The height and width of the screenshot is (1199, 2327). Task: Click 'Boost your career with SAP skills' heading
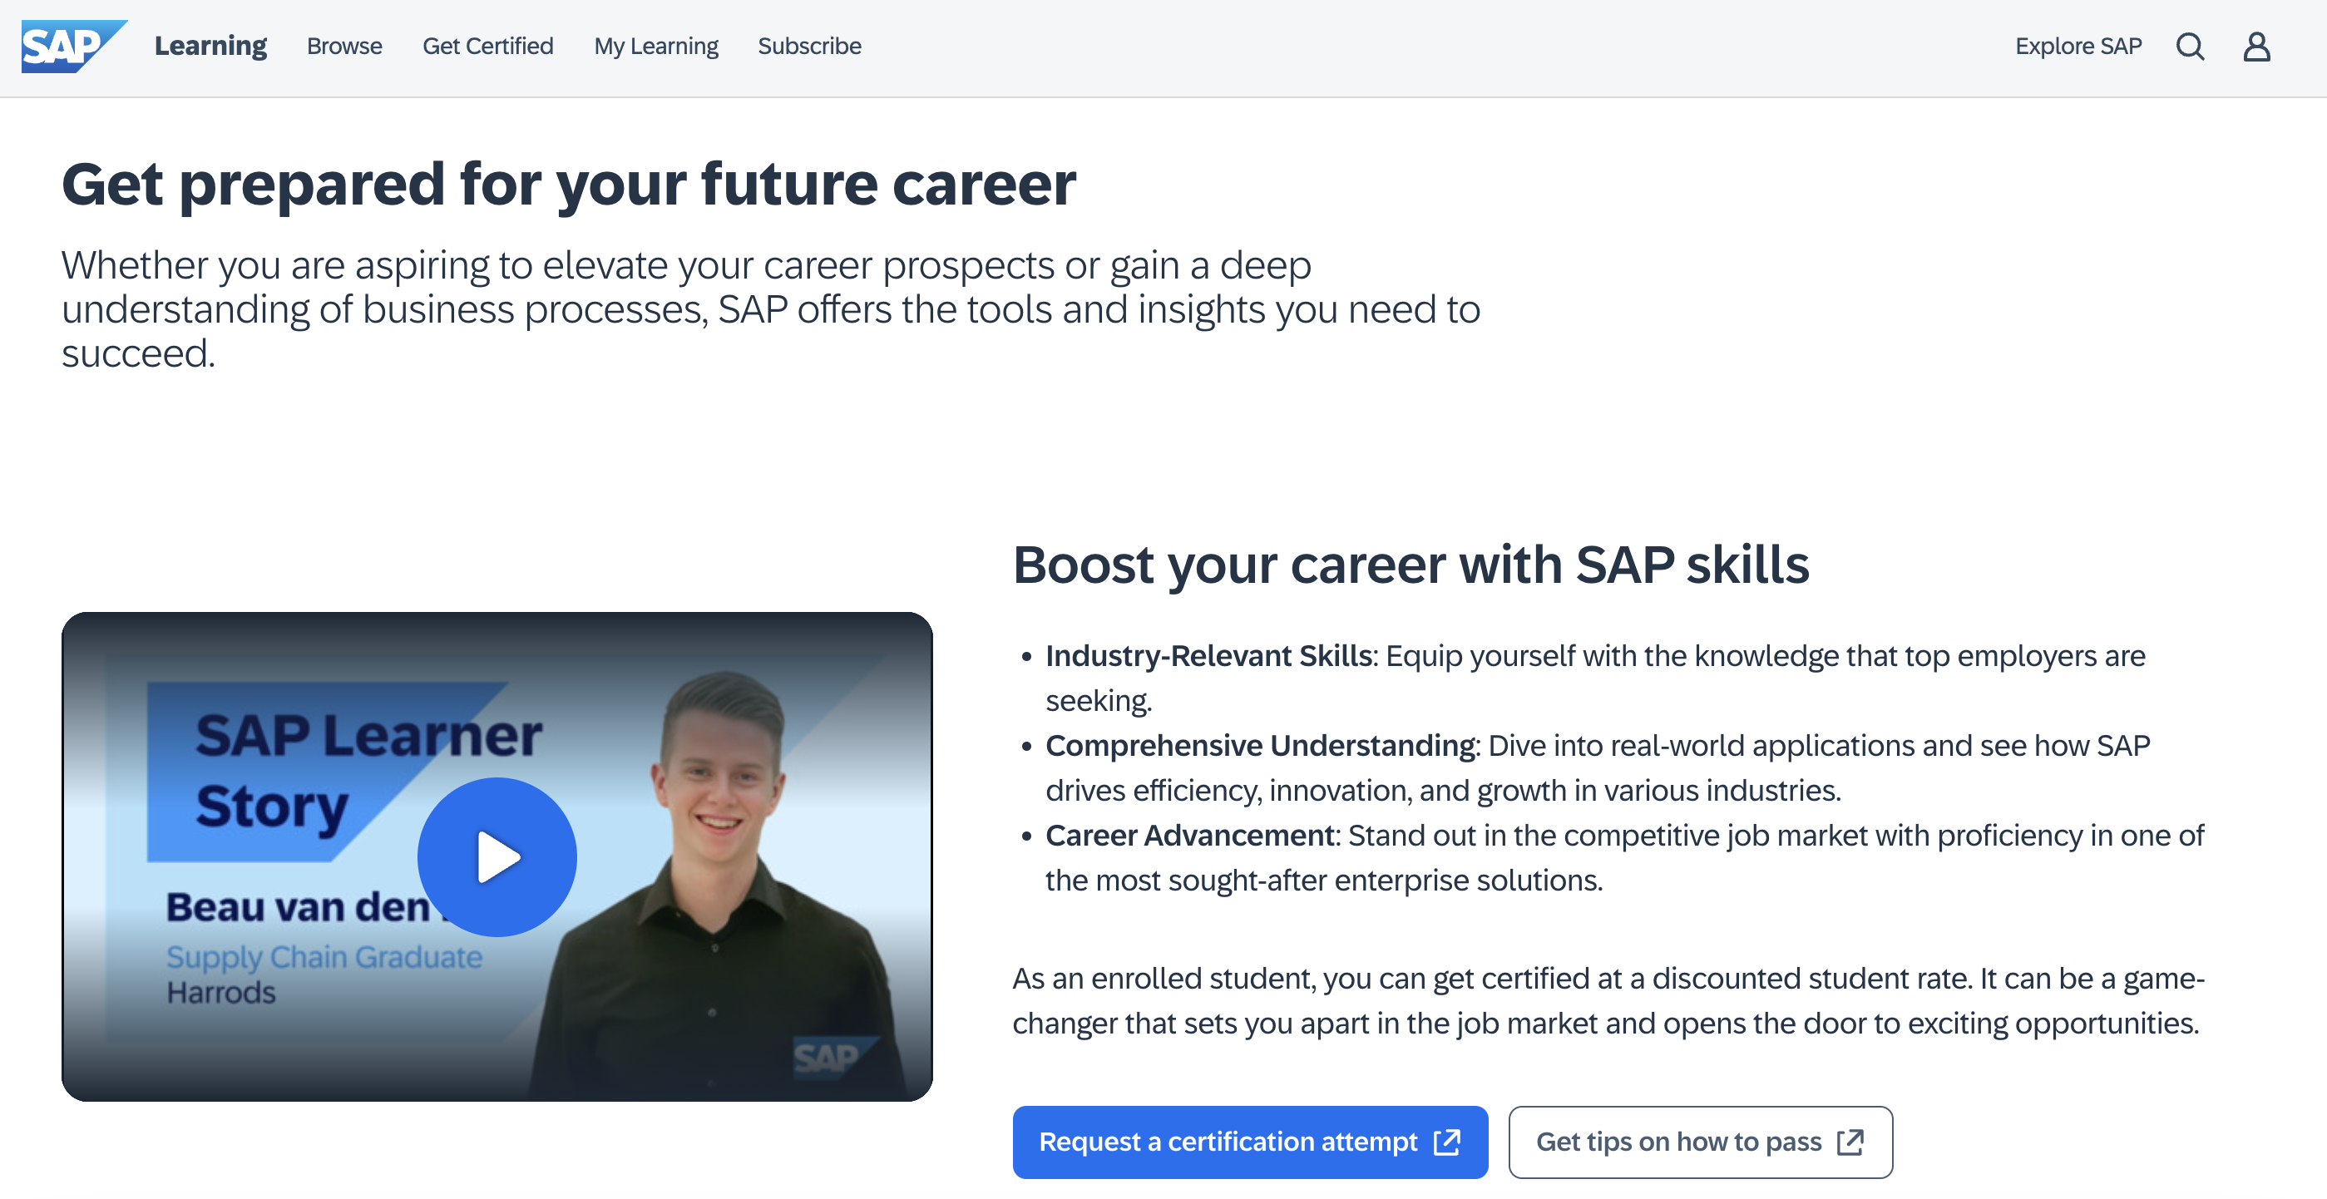[1411, 565]
